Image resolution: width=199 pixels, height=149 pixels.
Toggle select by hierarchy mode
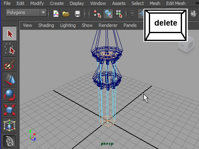(97, 14)
